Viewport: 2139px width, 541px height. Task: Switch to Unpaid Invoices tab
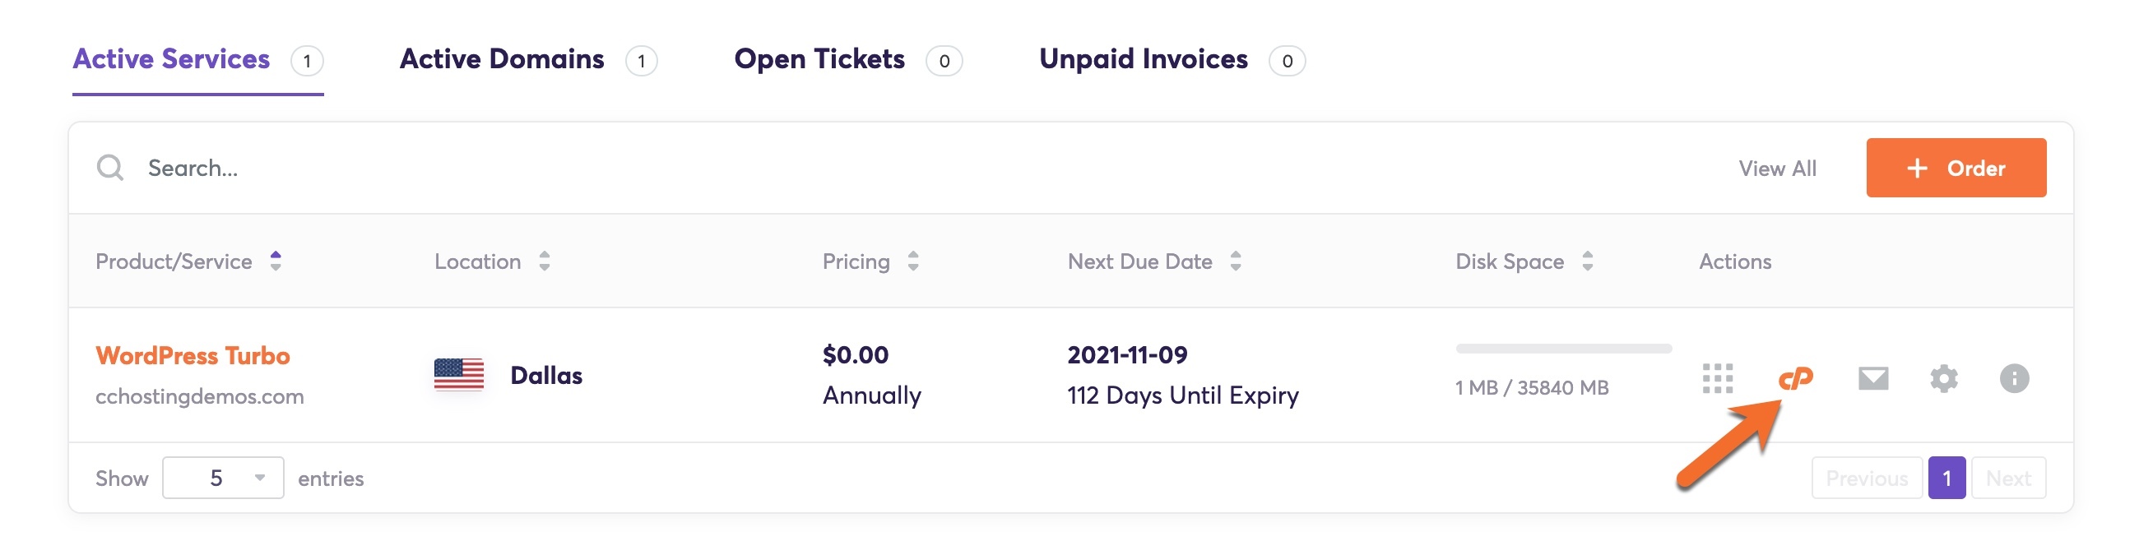tap(1143, 60)
